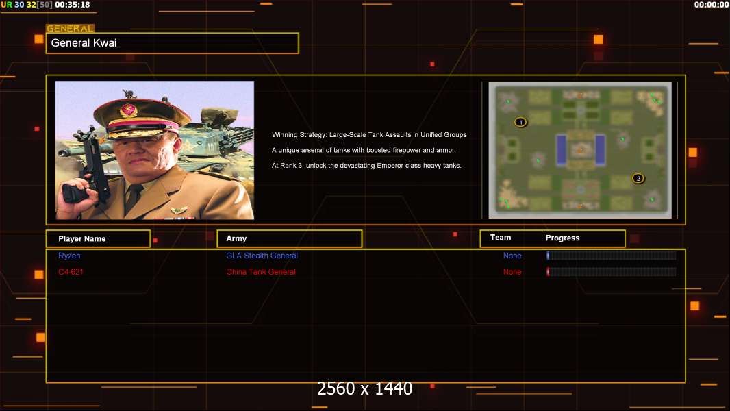Click the Army column header
This screenshot has width=730, height=411.
click(x=289, y=238)
